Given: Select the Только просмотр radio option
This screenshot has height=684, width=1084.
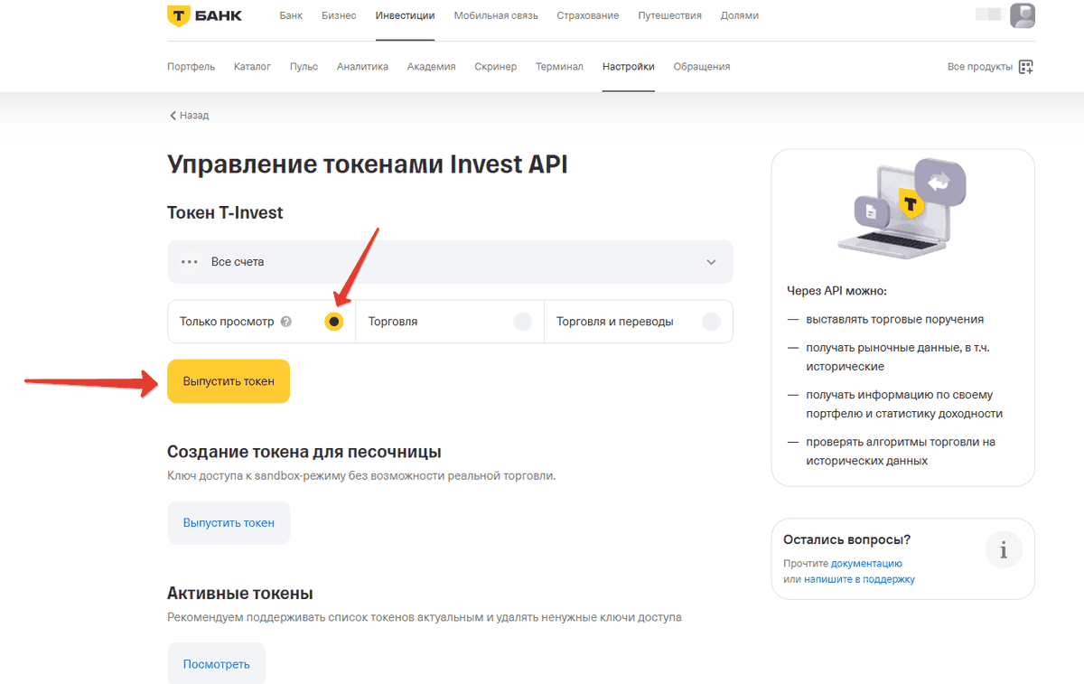Looking at the screenshot, I should tap(334, 322).
